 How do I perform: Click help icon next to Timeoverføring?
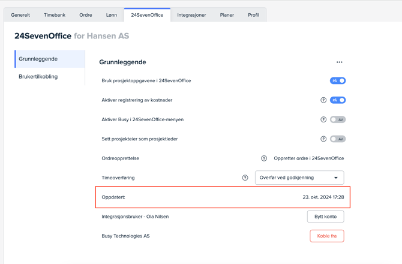pos(245,178)
